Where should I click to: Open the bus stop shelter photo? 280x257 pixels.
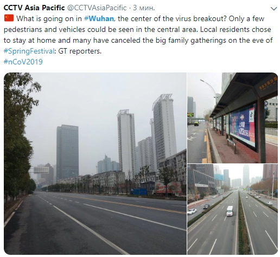(x=232, y=118)
